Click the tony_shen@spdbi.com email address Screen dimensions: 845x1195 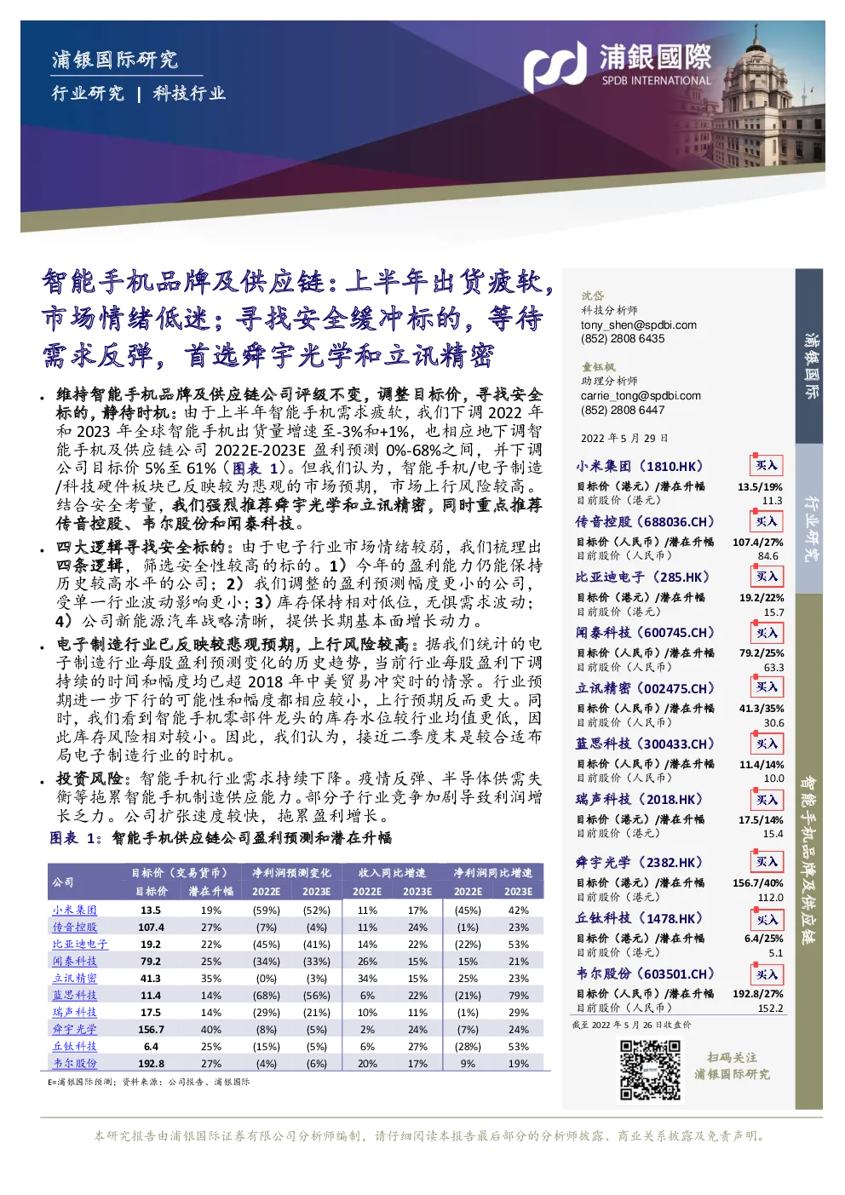(639, 325)
